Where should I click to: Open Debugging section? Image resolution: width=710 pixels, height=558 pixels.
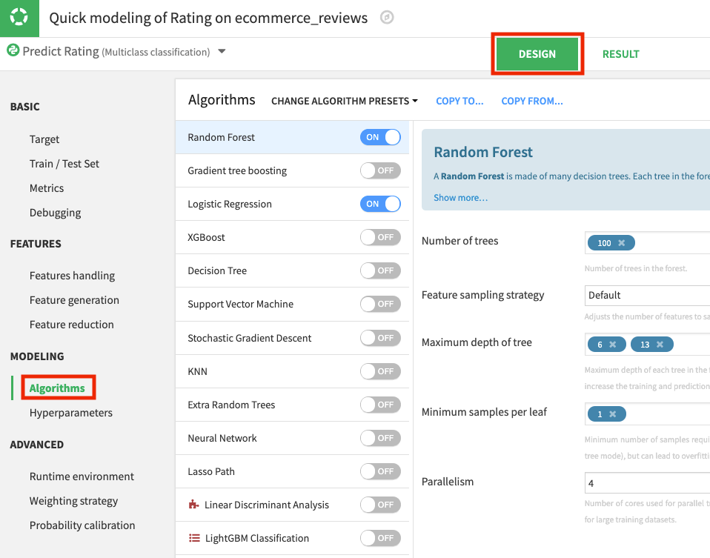[56, 213]
